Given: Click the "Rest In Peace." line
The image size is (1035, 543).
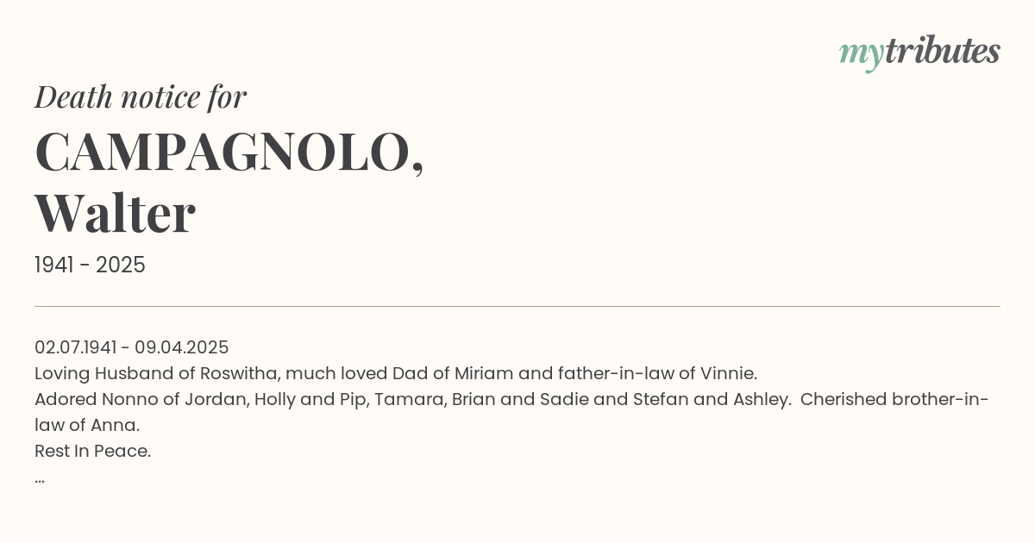Looking at the screenshot, I should (x=92, y=451).
